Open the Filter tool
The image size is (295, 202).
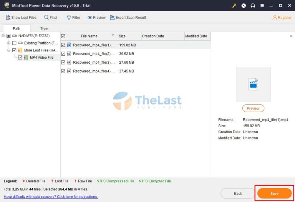click(69, 17)
